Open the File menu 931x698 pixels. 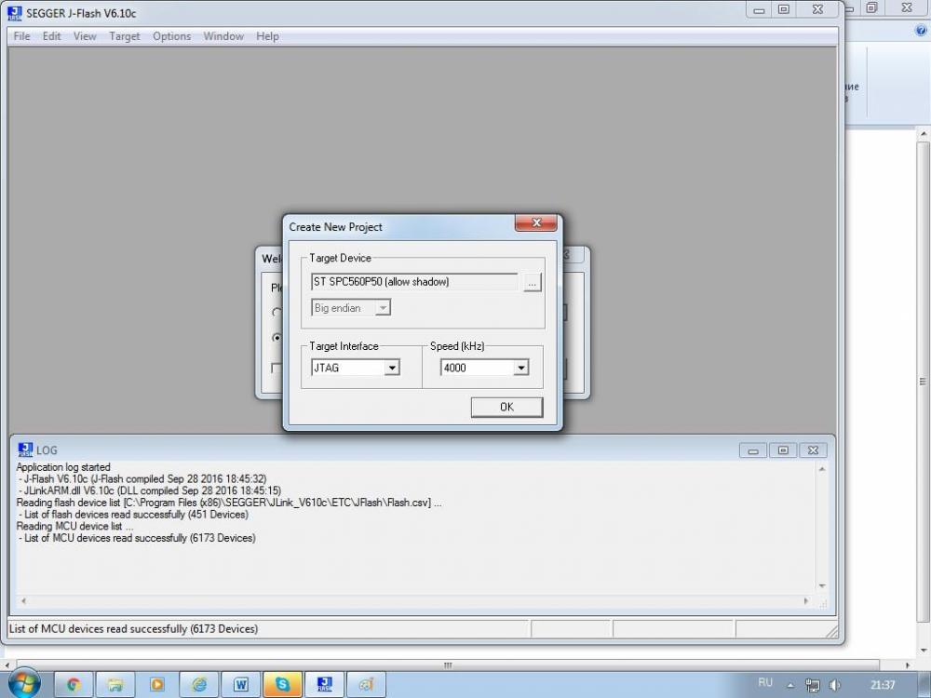pos(22,36)
